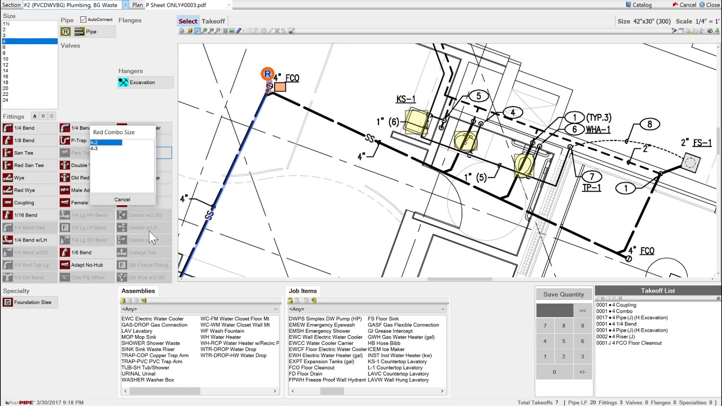Open the pen tool options arrow
This screenshot has width=722, height=406.
click(244, 31)
